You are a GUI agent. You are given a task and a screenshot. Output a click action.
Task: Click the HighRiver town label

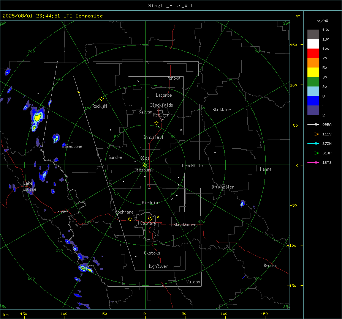pos(158,266)
